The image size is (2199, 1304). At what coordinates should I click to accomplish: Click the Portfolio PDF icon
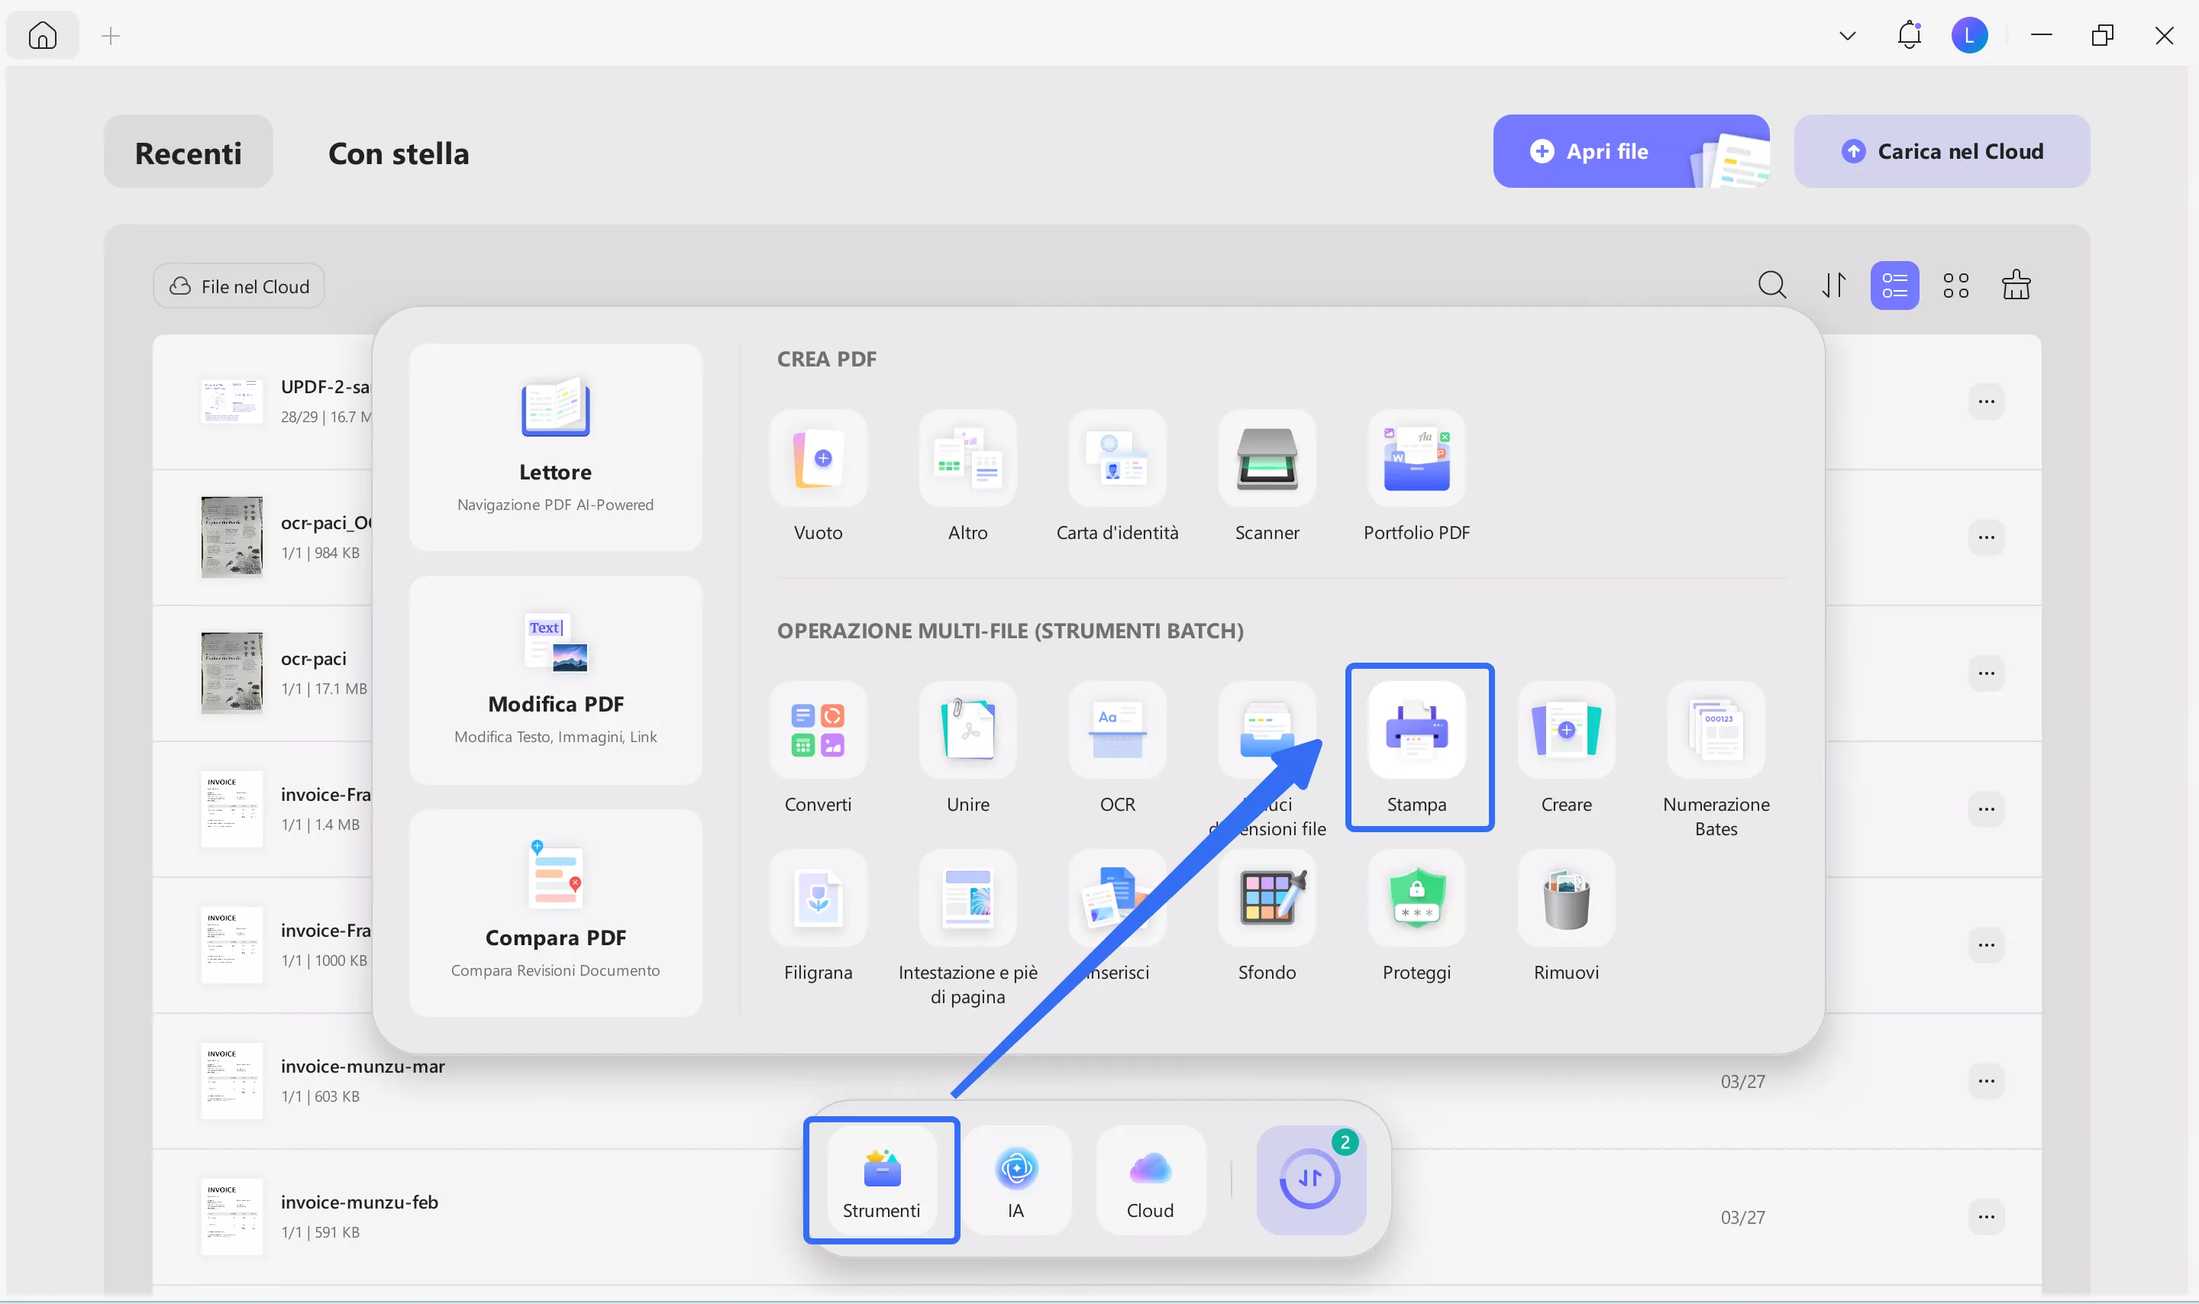click(x=1416, y=459)
